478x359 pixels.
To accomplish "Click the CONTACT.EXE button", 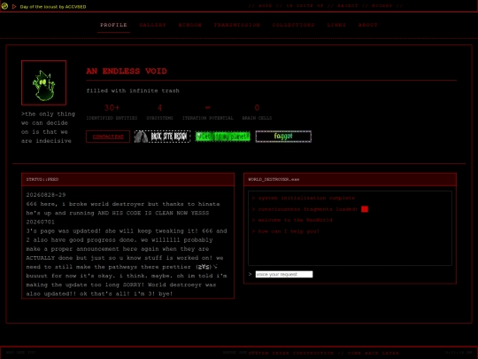I will 108,137.
